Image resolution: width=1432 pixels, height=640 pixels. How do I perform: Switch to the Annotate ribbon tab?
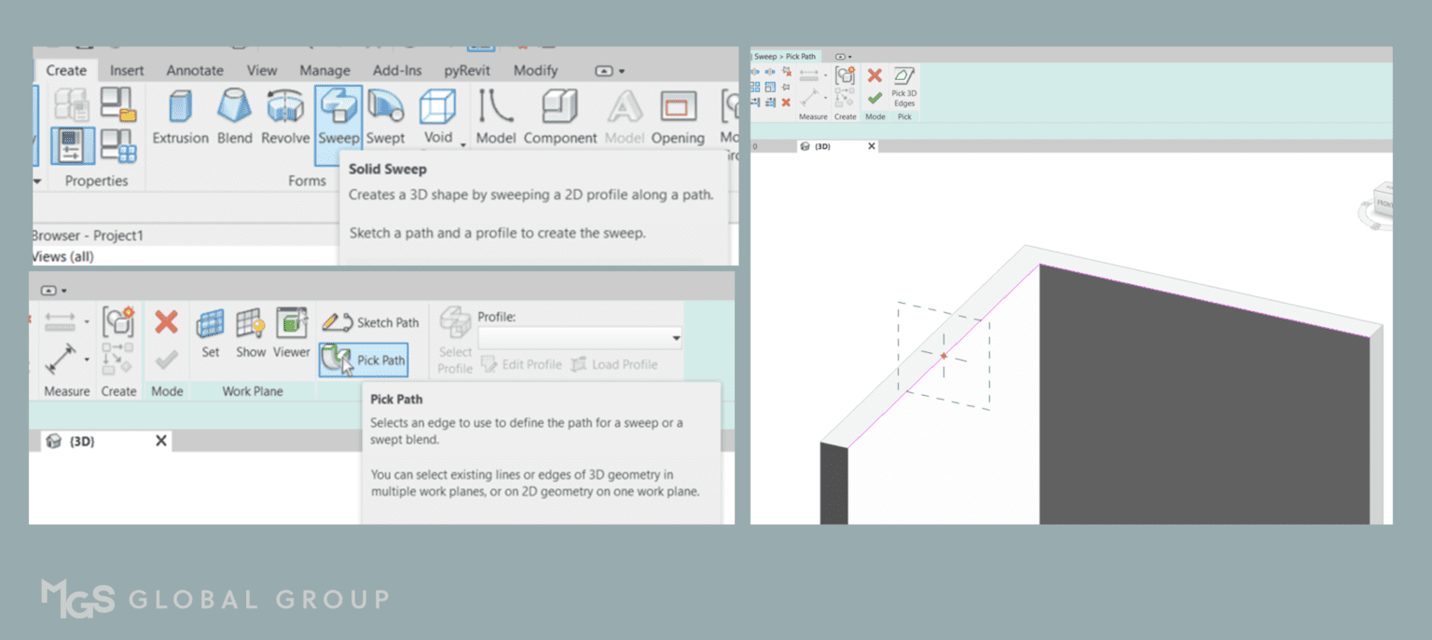pyautogui.click(x=194, y=70)
